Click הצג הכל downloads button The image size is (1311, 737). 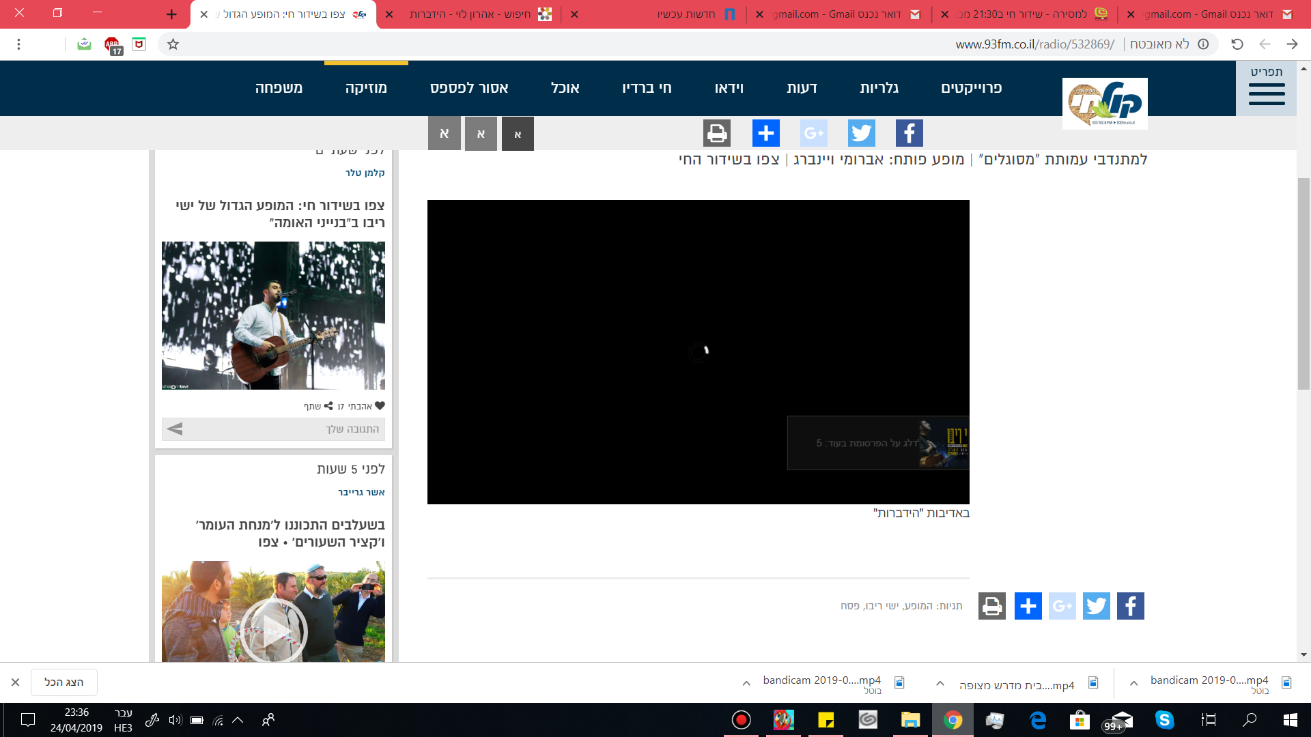(64, 682)
